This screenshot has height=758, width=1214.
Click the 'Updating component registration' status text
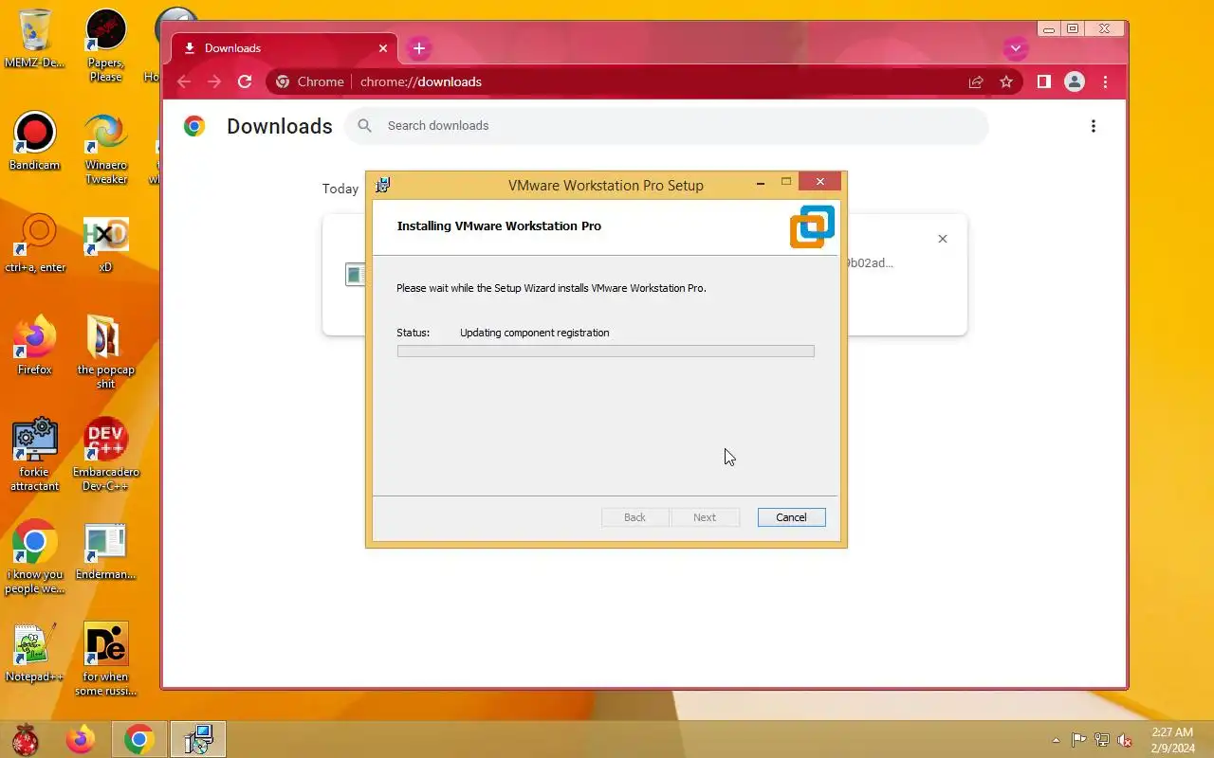tap(535, 333)
